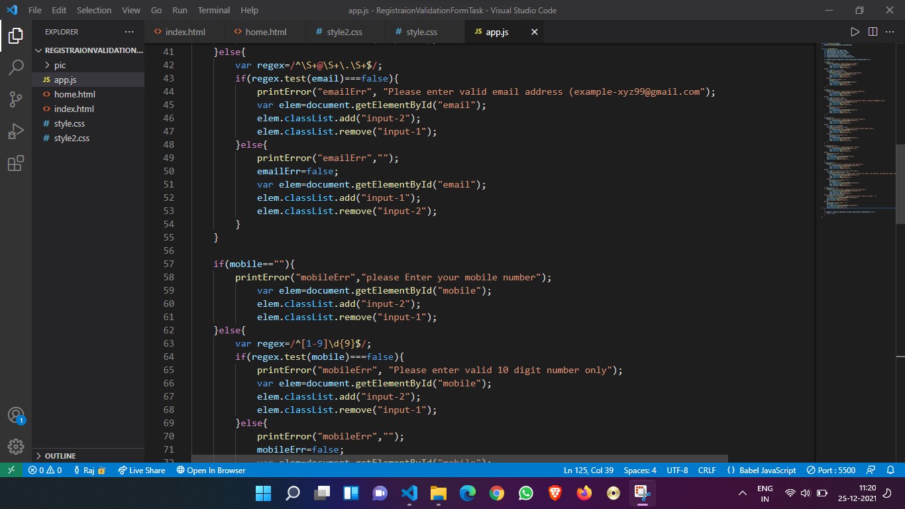Open the Source Control view
905x509 pixels.
(x=16, y=99)
